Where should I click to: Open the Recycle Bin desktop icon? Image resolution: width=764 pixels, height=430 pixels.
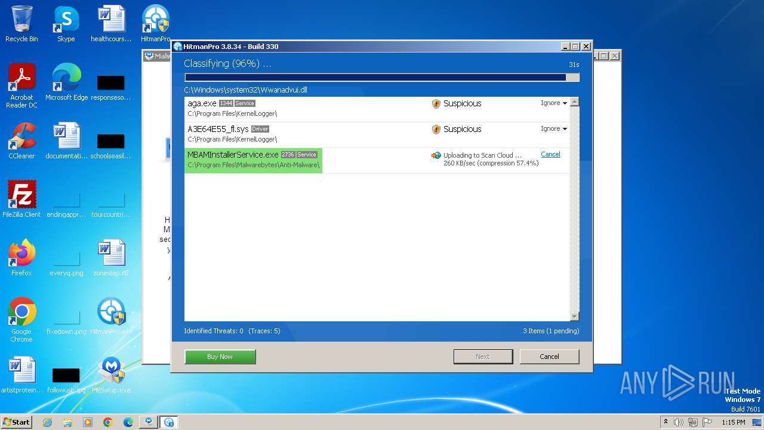[21, 24]
